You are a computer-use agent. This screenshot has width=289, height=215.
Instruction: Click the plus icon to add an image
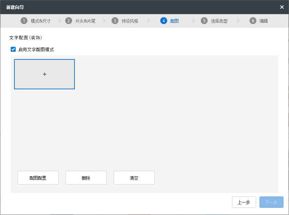coord(44,74)
